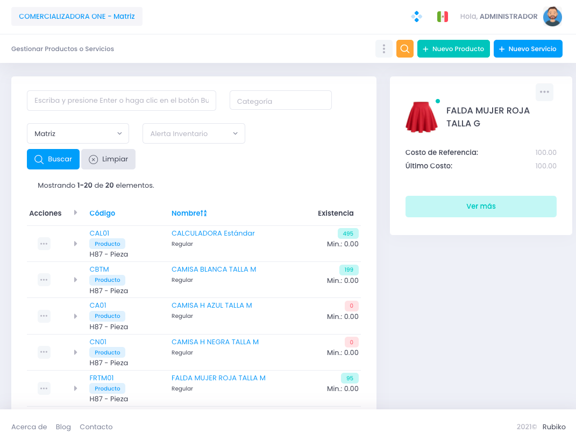Sort the list by the Nombre column
The image size is (576, 440).
tap(189, 213)
